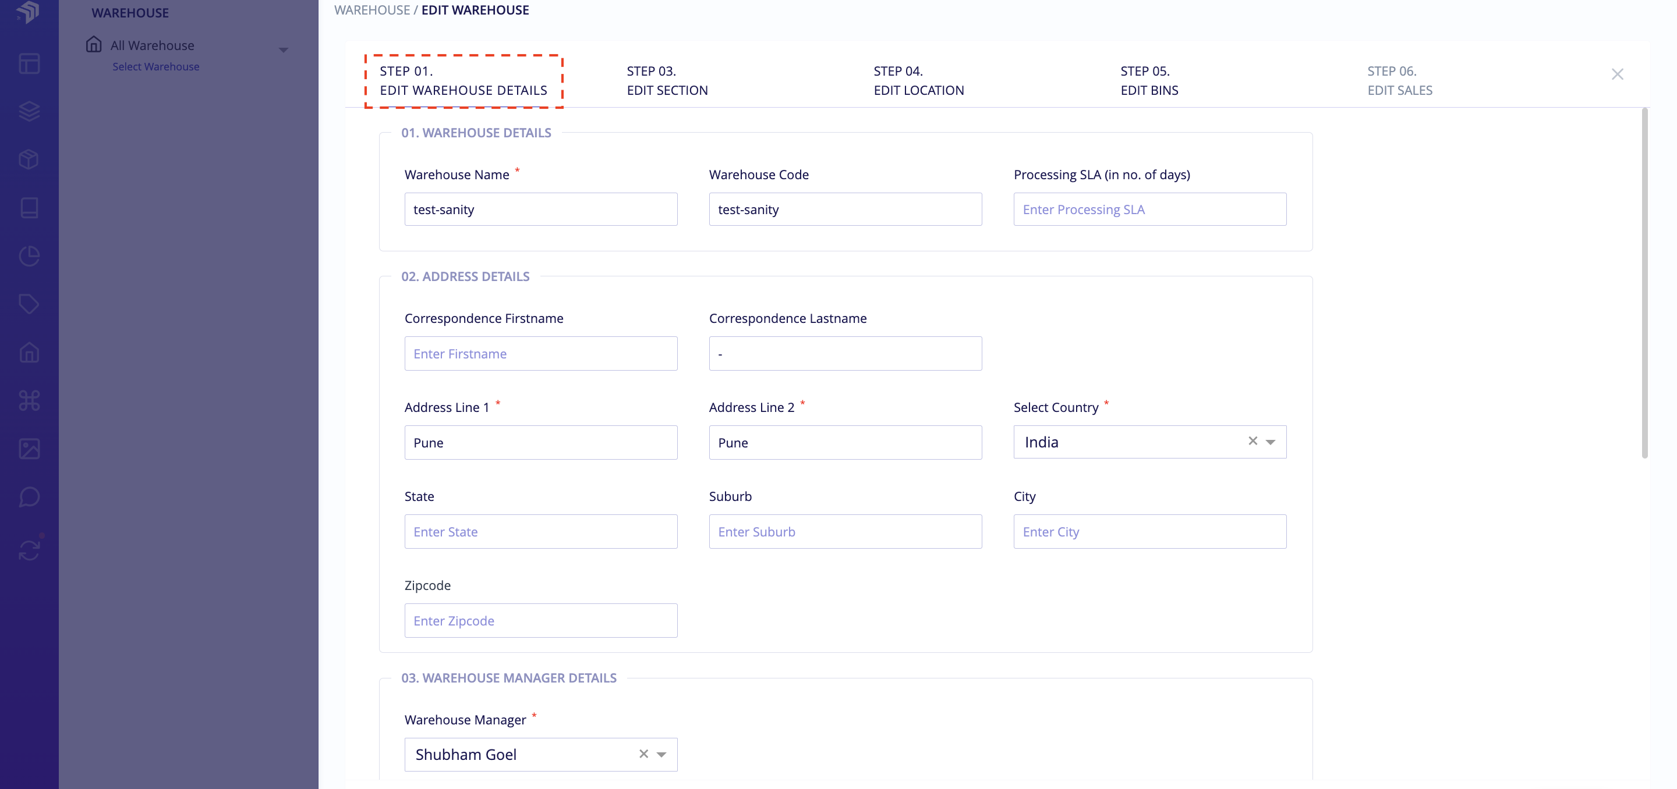Open the home warehouse icon in sidebar
The image size is (1677, 789).
point(29,352)
